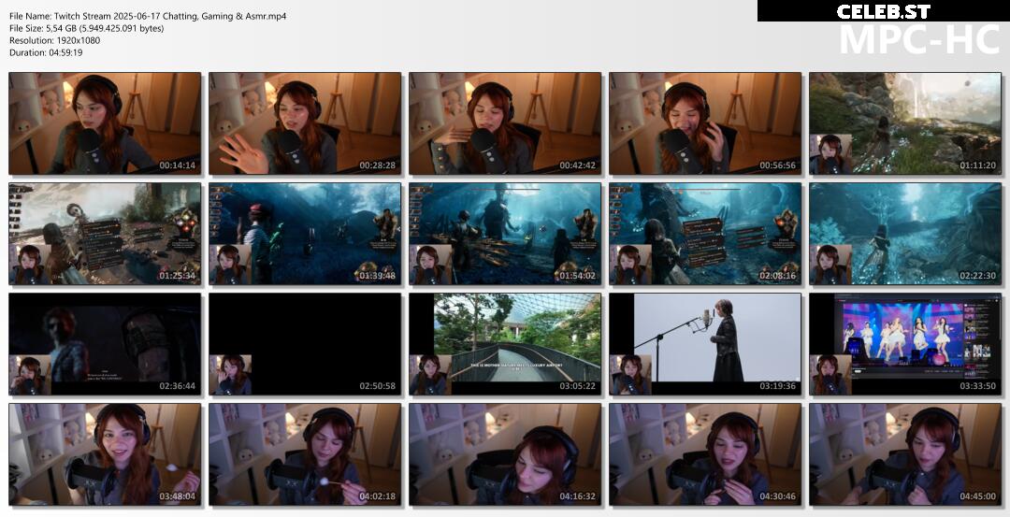Open the thumbnail stamped 04:16:32
Screen dimensions: 1010x517
click(505, 454)
